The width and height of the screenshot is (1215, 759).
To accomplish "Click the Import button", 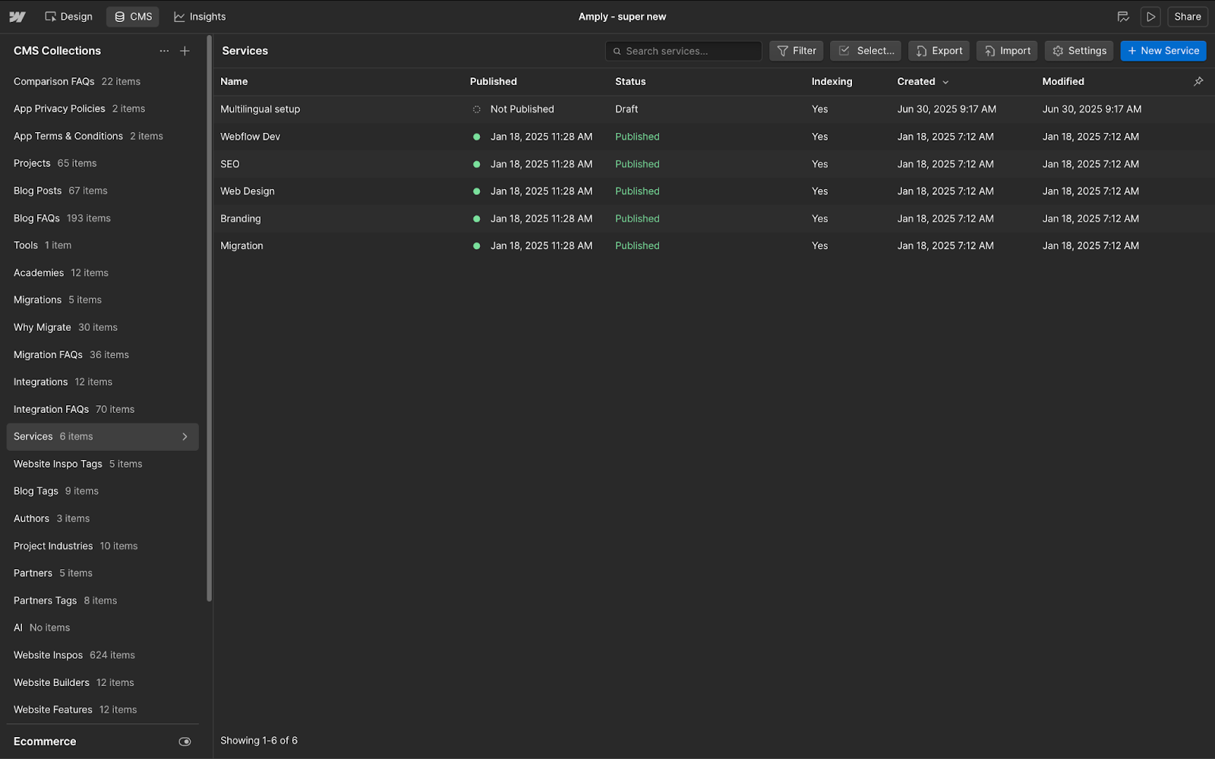I will click(1007, 51).
